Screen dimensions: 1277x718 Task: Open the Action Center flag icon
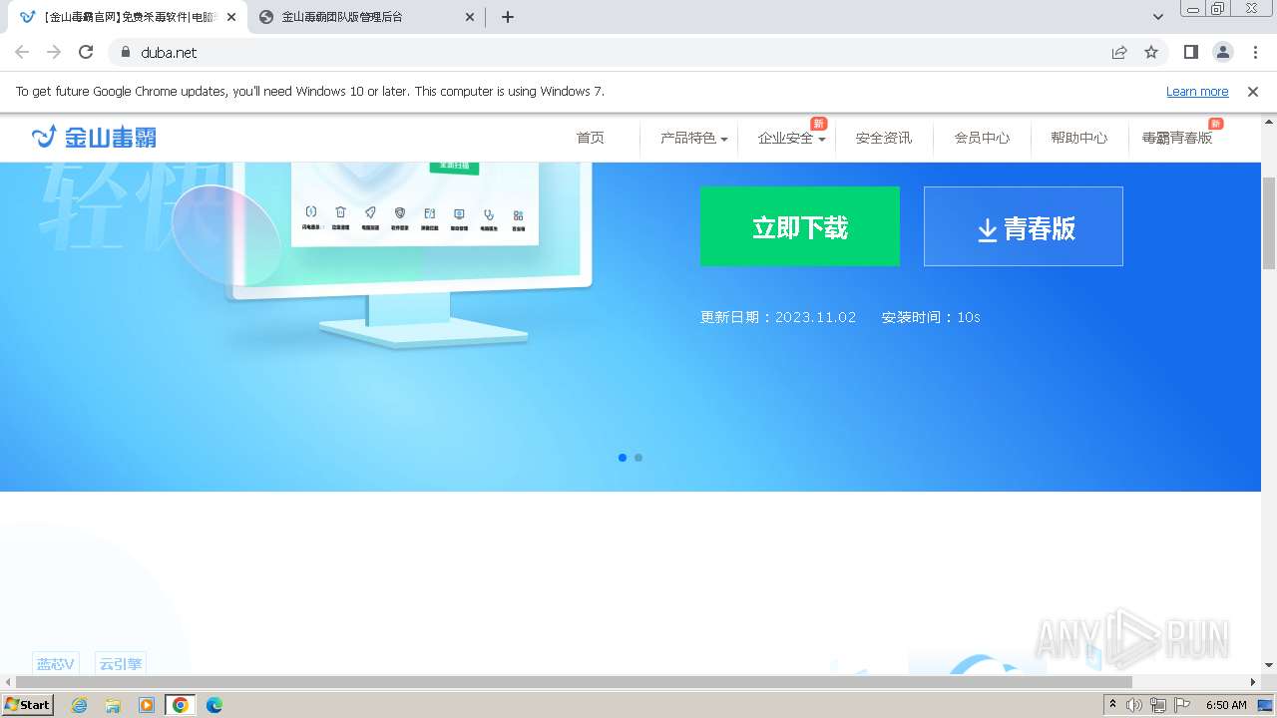pyautogui.click(x=1181, y=705)
